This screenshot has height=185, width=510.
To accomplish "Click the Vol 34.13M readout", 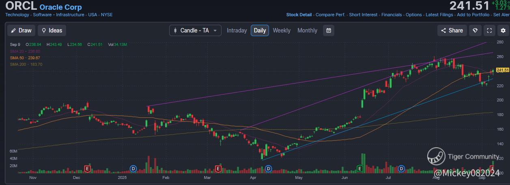I will tap(118, 45).
